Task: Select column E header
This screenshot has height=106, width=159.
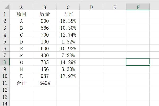Action: 114,7
